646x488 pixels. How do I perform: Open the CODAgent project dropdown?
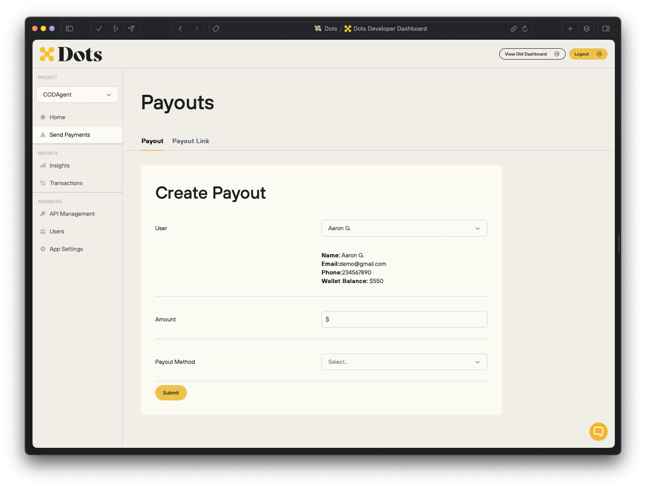point(77,94)
